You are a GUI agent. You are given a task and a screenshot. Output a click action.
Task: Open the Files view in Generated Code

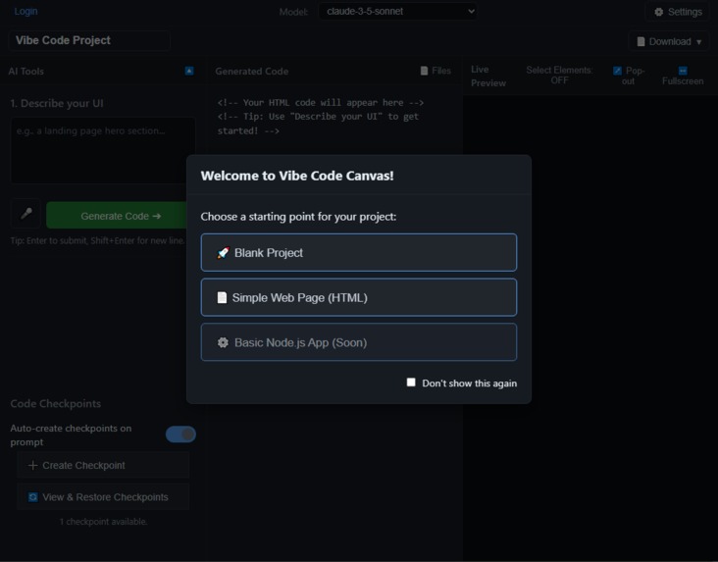(436, 71)
